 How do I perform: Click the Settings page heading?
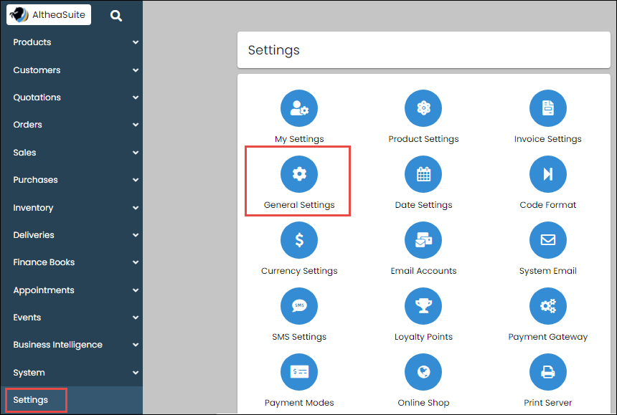point(274,50)
